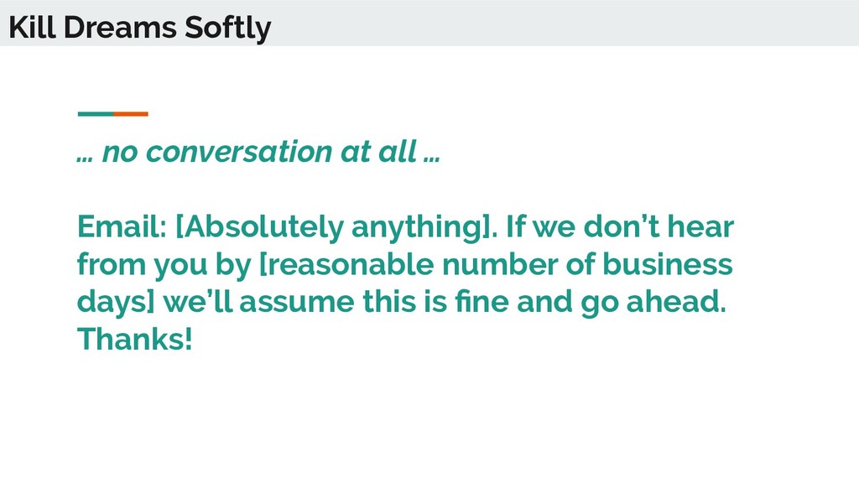The width and height of the screenshot is (859, 483).
Task: Click the grey header bar beside the title
Action: (565, 23)
